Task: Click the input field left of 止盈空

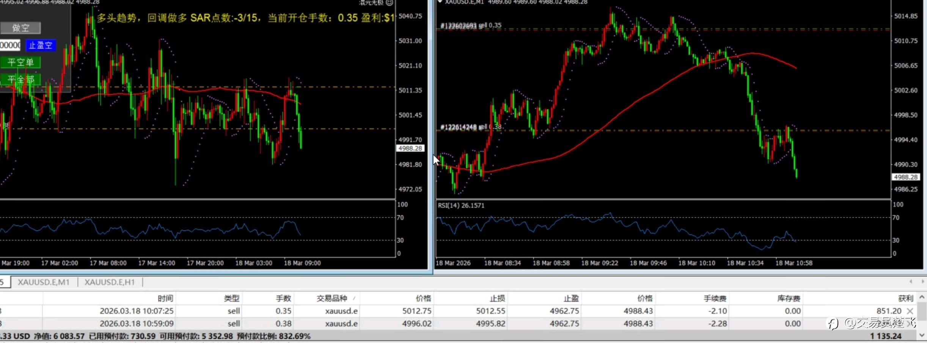Action: click(x=10, y=45)
